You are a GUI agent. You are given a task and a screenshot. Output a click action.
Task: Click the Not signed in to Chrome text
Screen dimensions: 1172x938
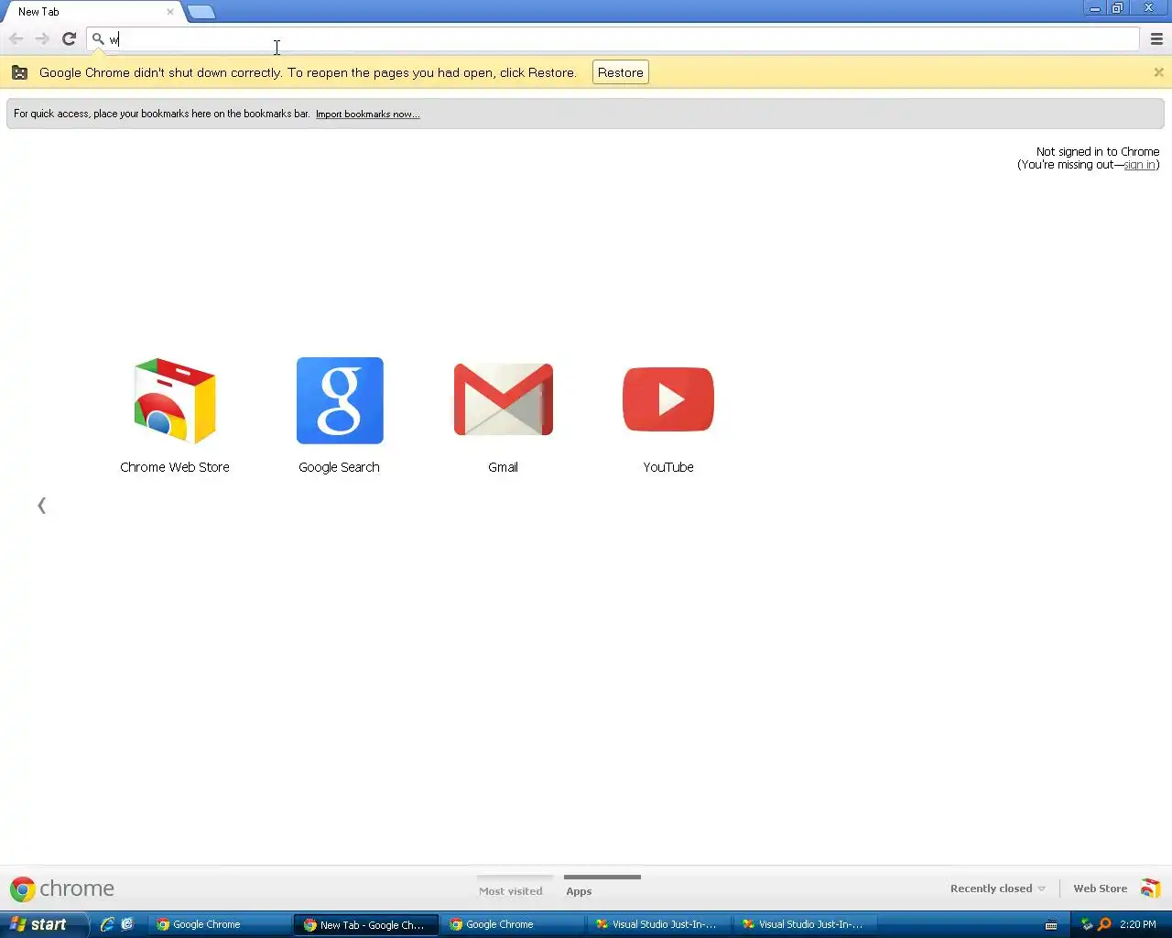click(x=1098, y=152)
